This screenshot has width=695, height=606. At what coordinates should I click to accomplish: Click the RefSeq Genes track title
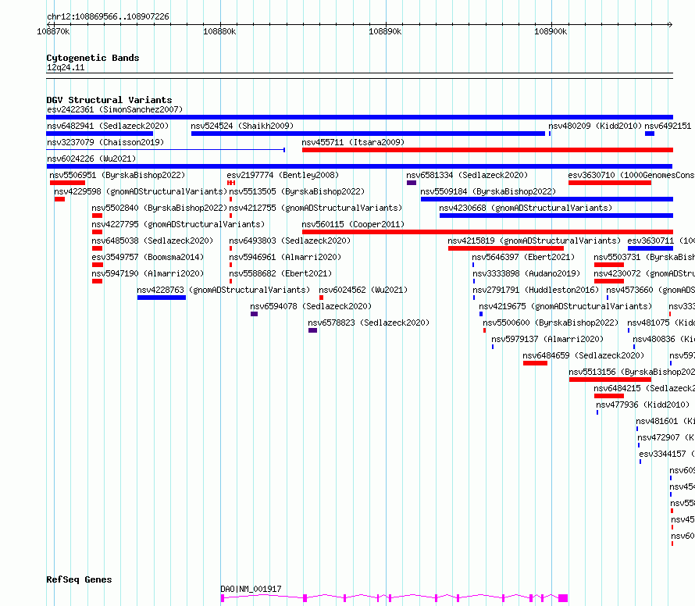(x=79, y=580)
